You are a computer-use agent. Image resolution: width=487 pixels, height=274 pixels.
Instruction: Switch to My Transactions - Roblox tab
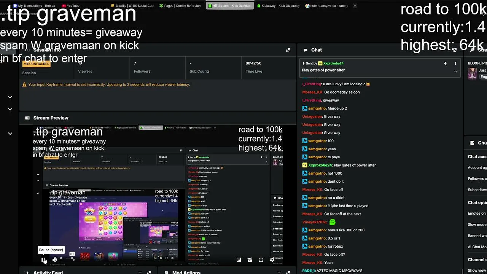point(34,6)
